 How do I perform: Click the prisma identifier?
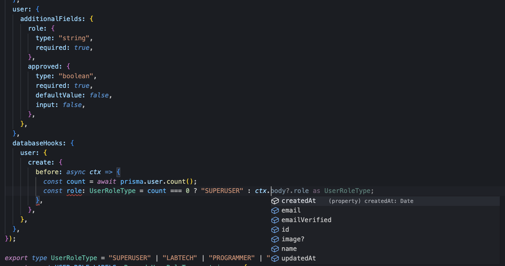(x=132, y=181)
